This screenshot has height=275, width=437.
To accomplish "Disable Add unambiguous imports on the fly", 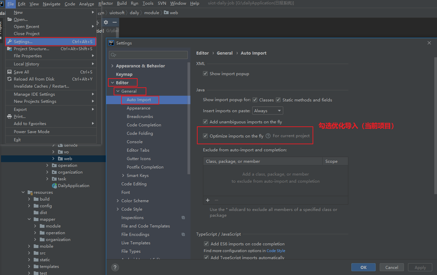I will (x=205, y=122).
